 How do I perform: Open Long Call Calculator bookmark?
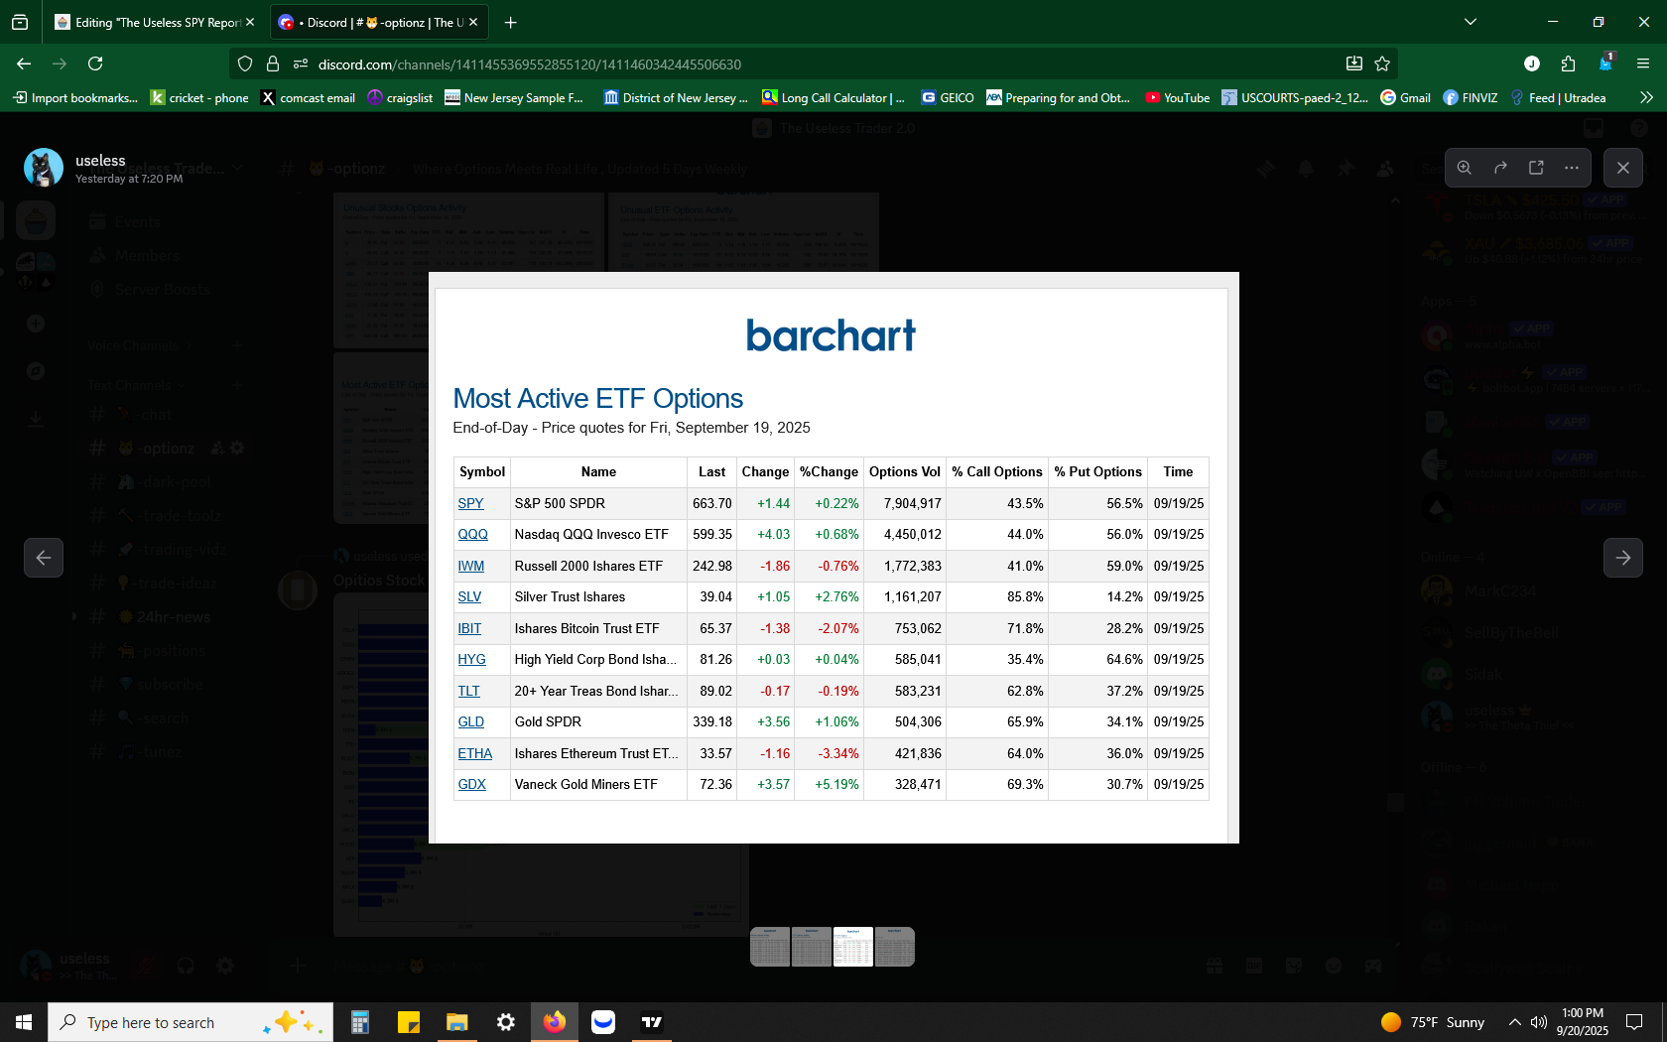point(833,97)
